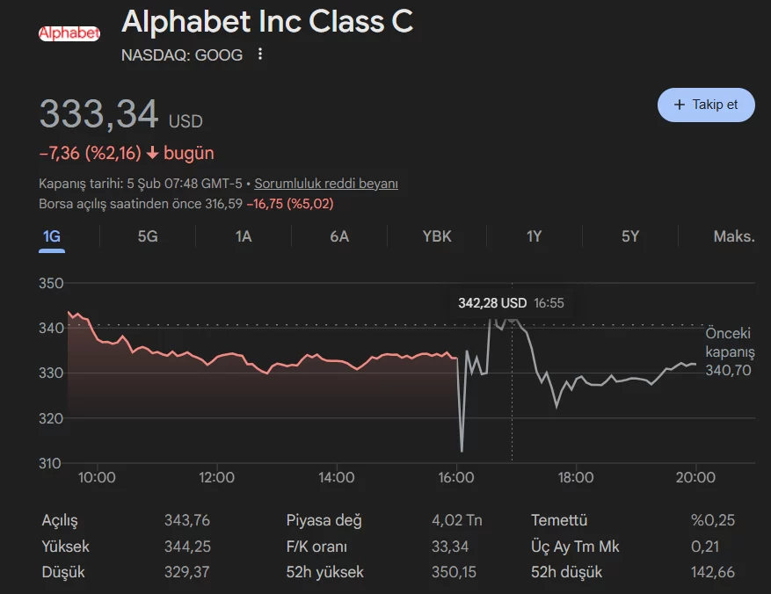Image resolution: width=771 pixels, height=594 pixels.
Task: Select the 1G time range tab
Action: (x=51, y=236)
